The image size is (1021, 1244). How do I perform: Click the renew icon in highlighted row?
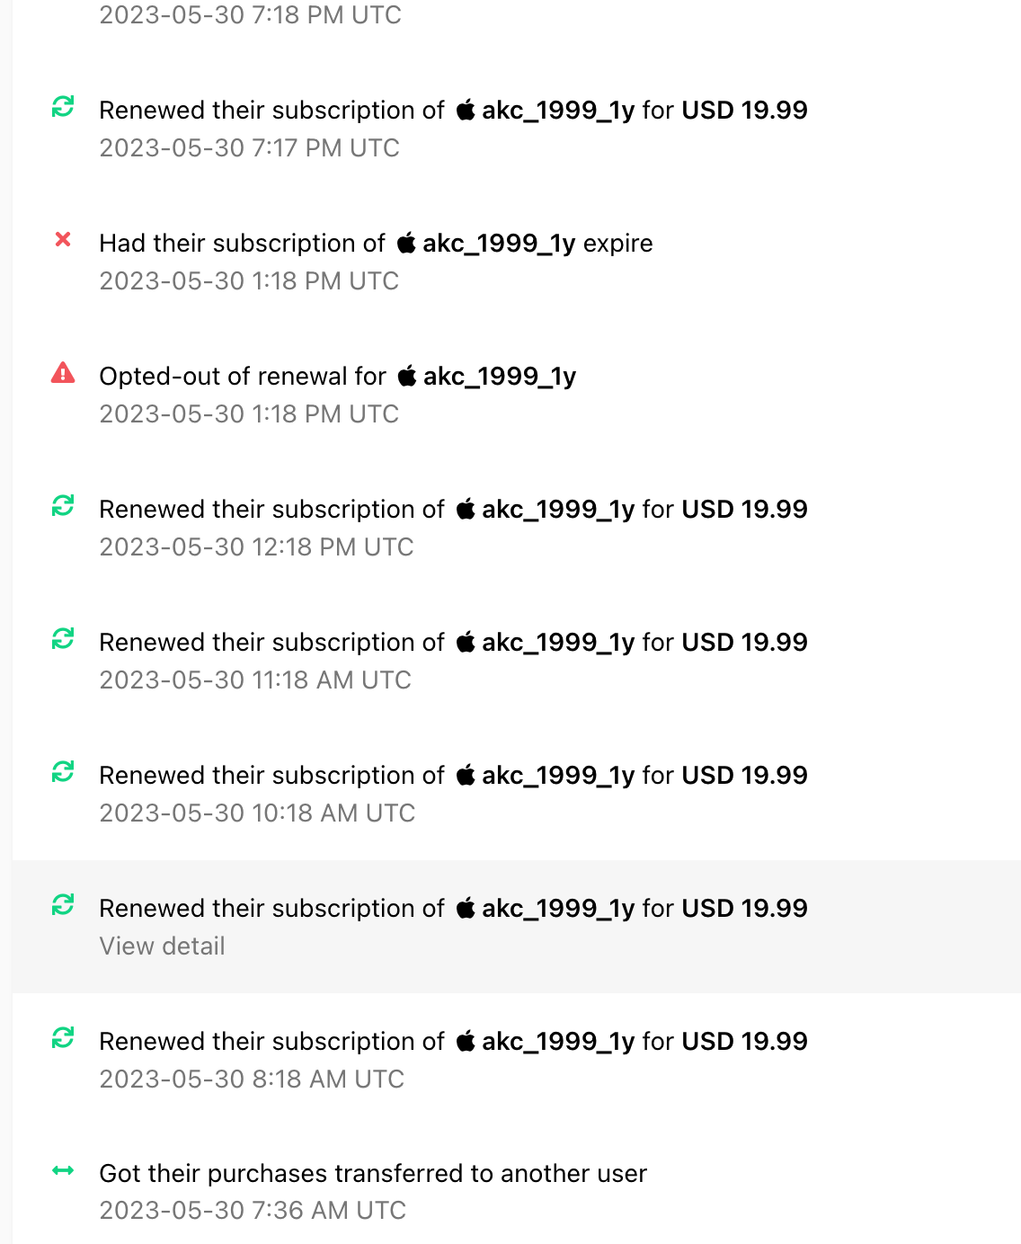click(63, 905)
